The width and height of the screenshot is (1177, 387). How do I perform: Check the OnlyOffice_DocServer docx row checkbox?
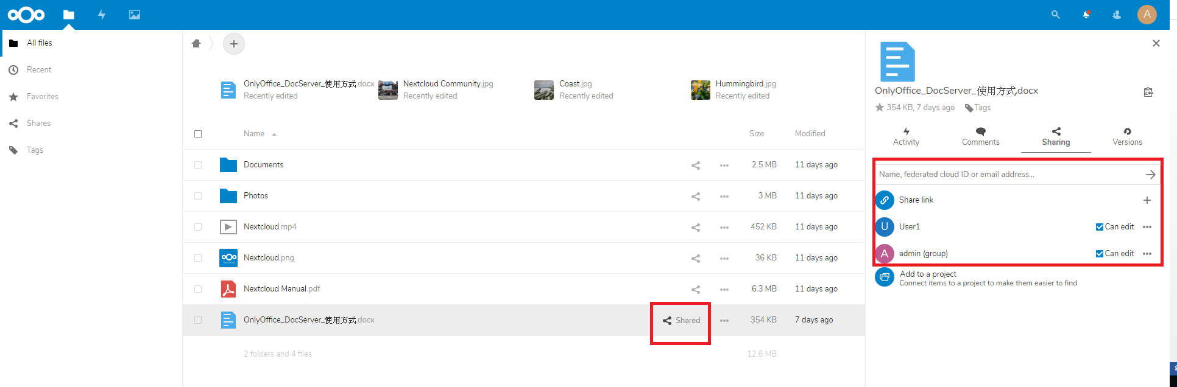tap(198, 320)
